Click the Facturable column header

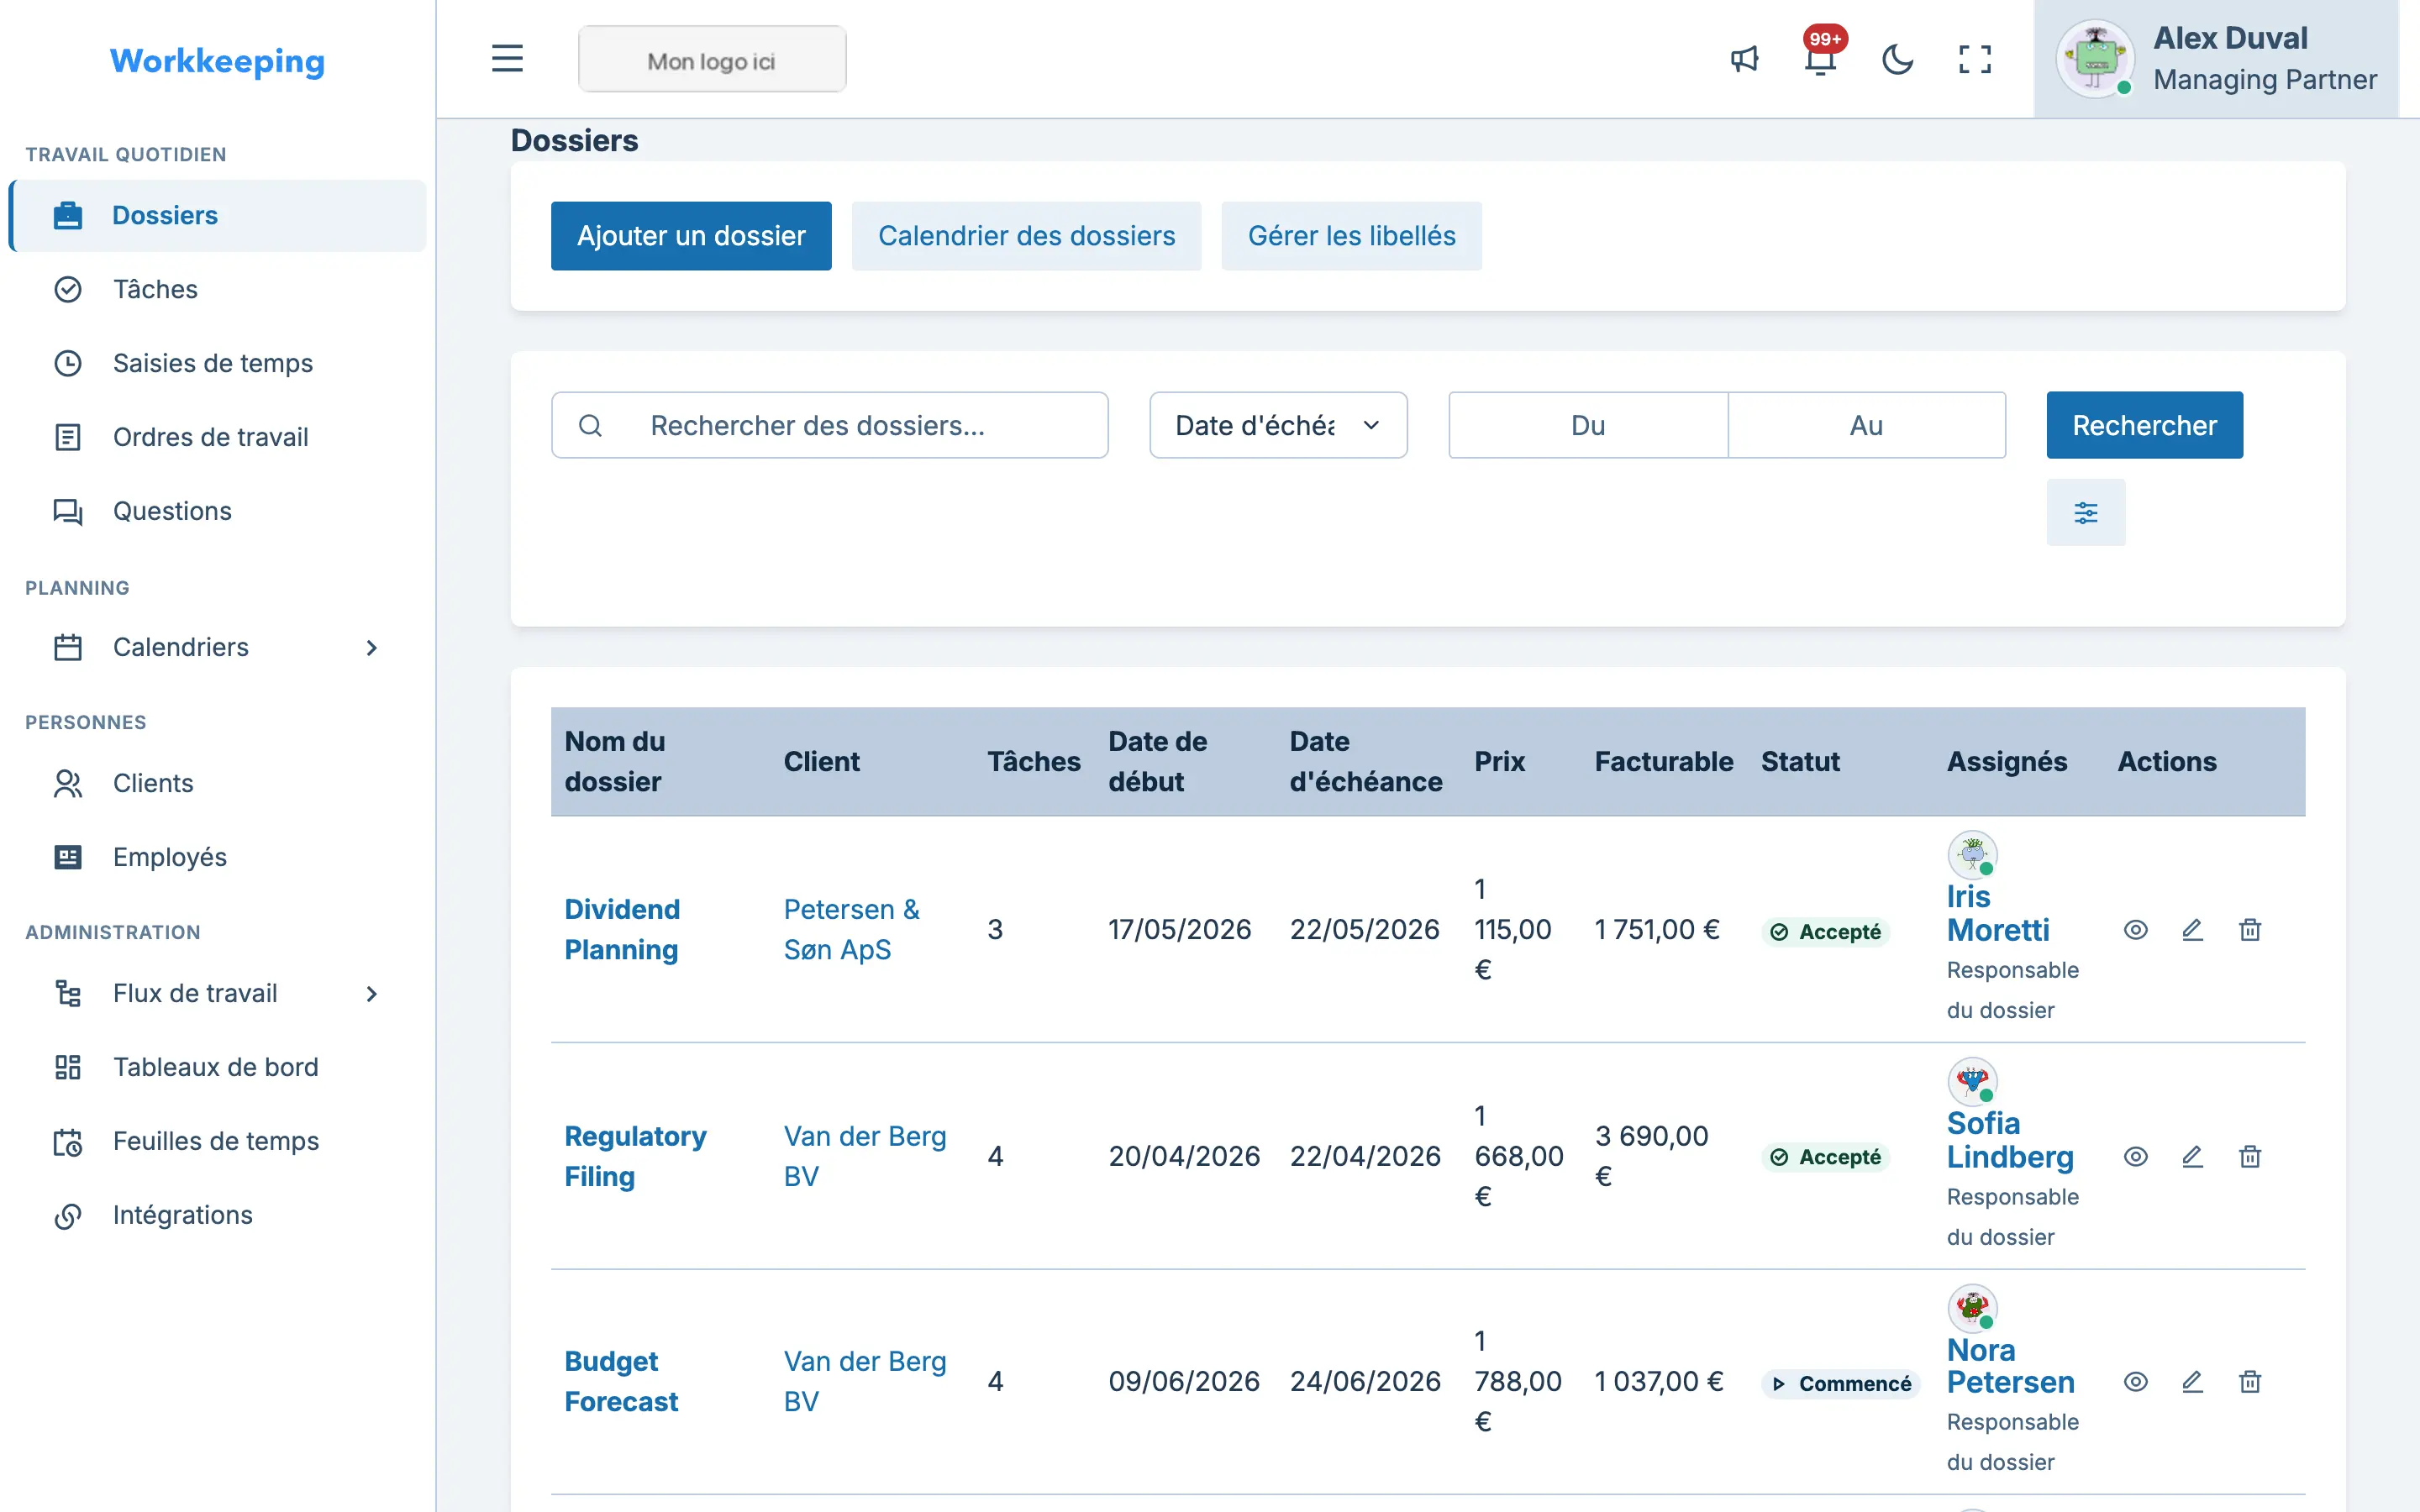[x=1663, y=762]
